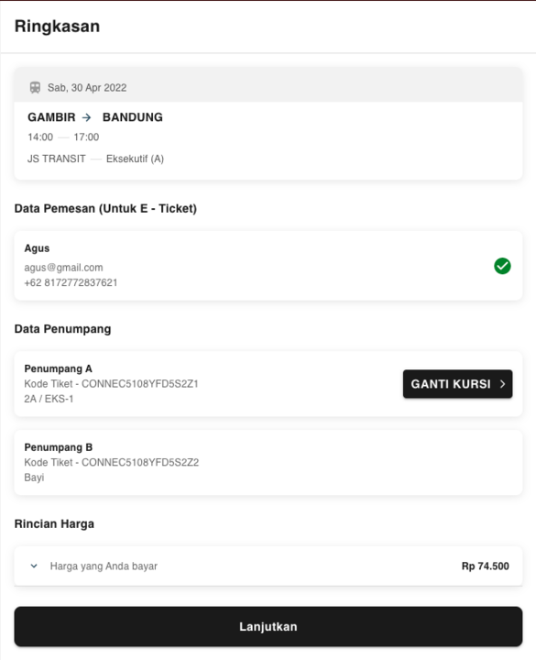Click ticket code CONNEC5108YFD5S2Z2
Image resolution: width=536 pixels, height=660 pixels.
(x=140, y=462)
